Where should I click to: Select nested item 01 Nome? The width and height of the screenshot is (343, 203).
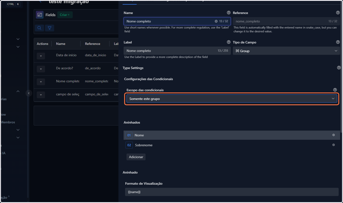(x=232, y=135)
